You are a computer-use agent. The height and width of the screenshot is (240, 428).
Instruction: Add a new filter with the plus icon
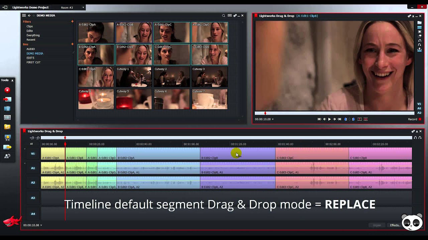(72, 22)
